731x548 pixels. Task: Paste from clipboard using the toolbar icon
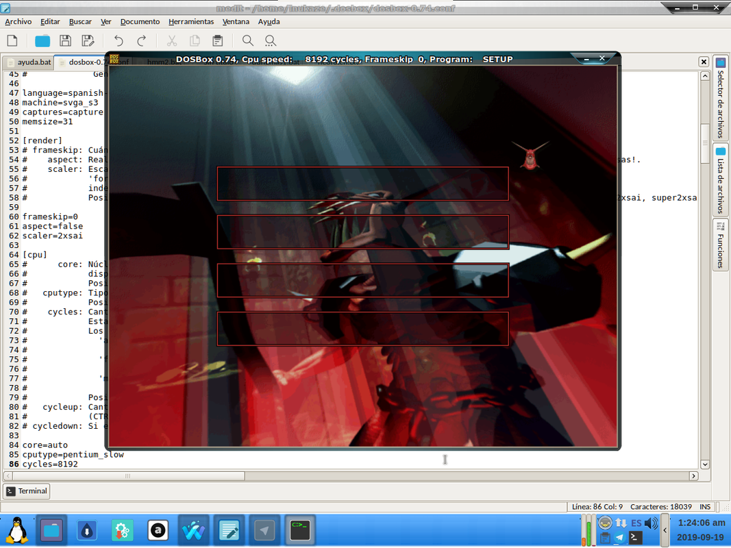click(217, 41)
